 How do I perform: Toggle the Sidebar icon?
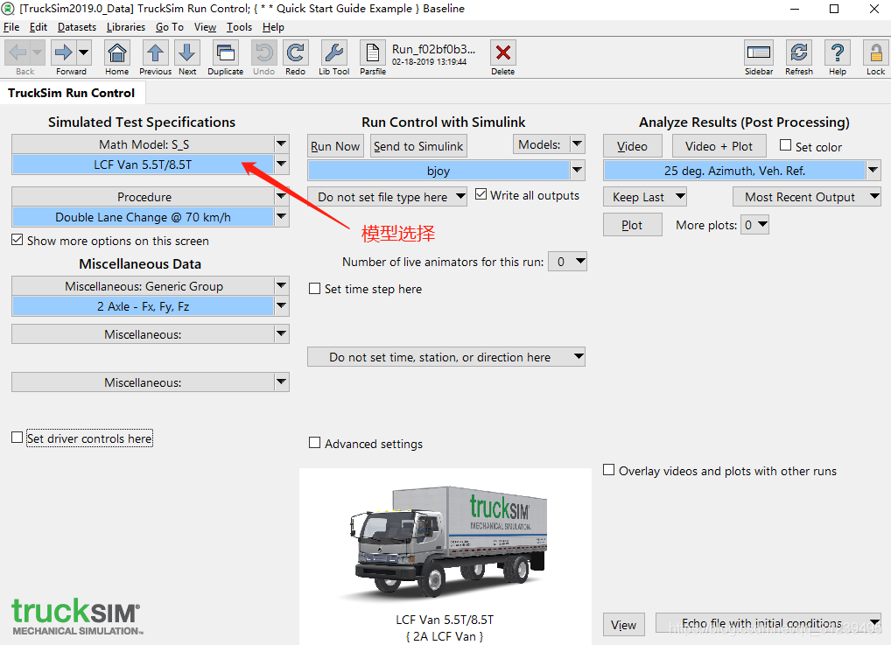coord(759,53)
